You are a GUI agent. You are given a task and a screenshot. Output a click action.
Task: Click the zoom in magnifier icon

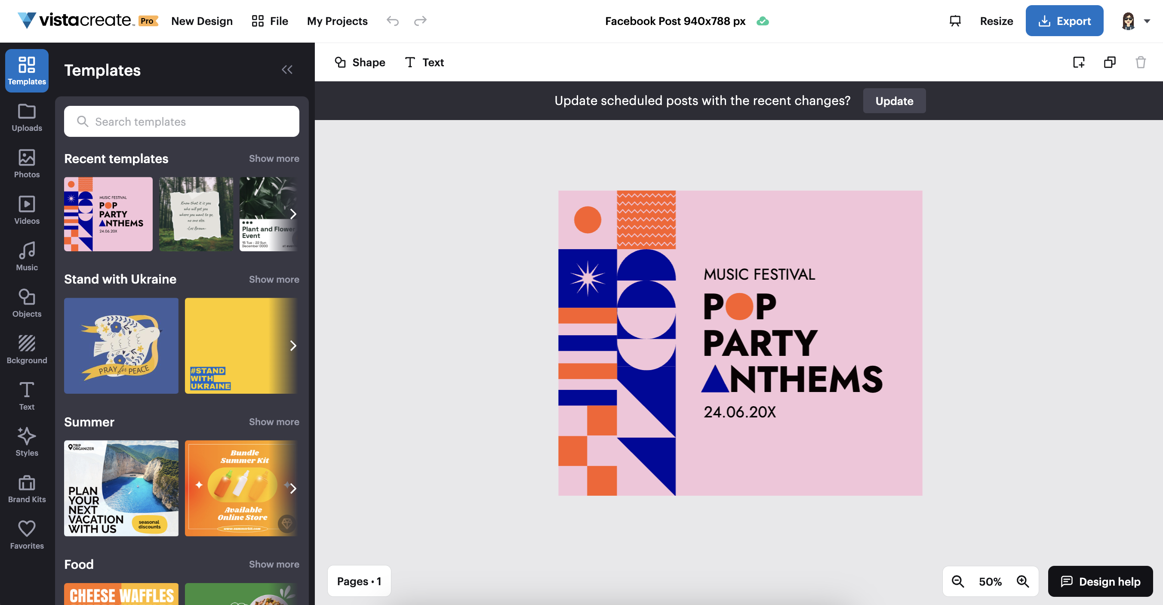(x=1023, y=581)
